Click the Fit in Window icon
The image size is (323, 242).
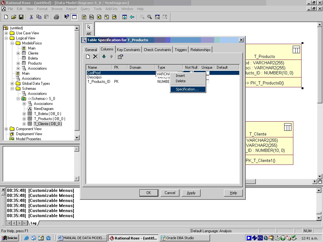coord(157,17)
